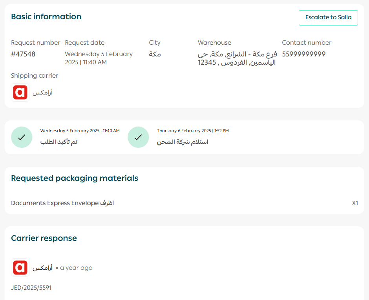Screen dimensions: 369x300
Task: Click the استلام شركة الشحن status label
Action: 183,142
